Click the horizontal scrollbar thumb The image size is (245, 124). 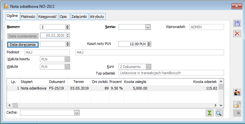pyautogui.click(x=15, y=105)
